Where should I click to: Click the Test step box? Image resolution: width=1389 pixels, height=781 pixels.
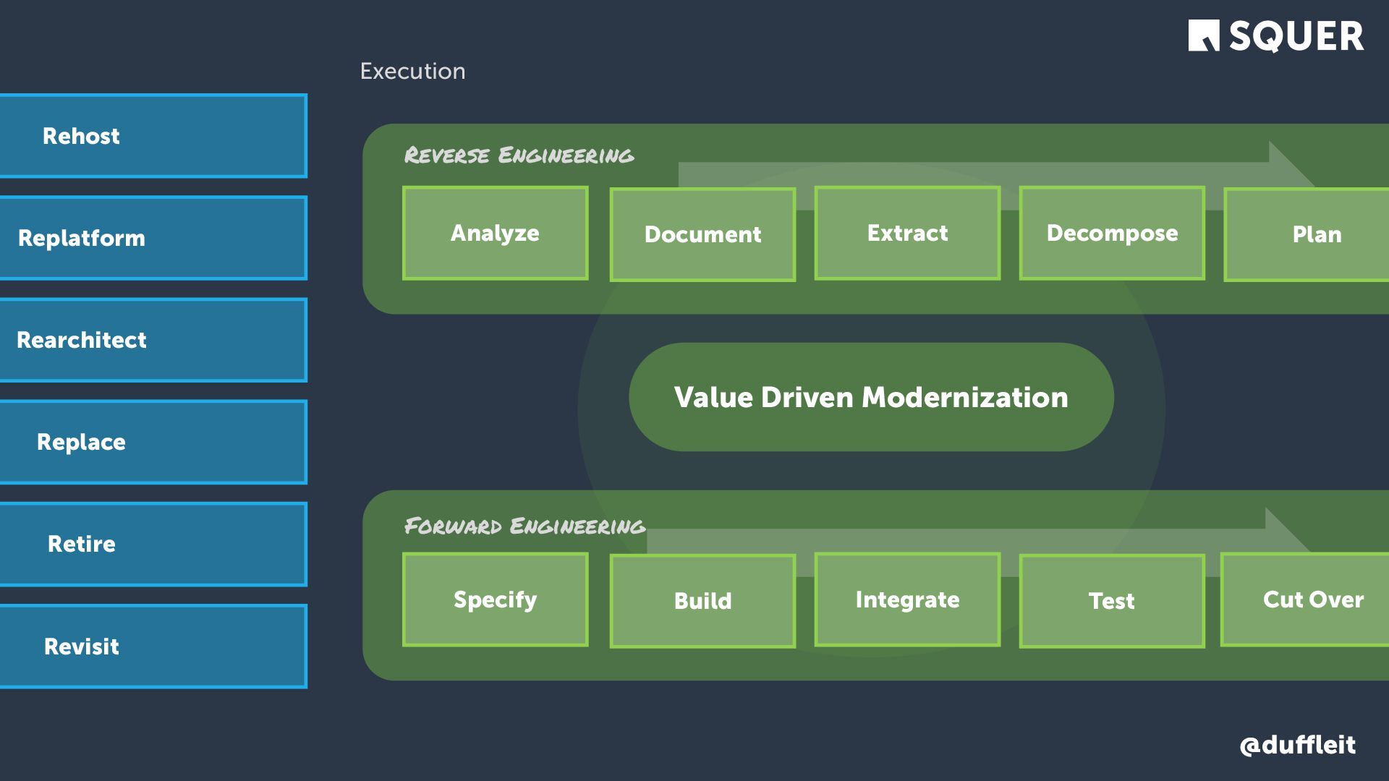pyautogui.click(x=1112, y=601)
